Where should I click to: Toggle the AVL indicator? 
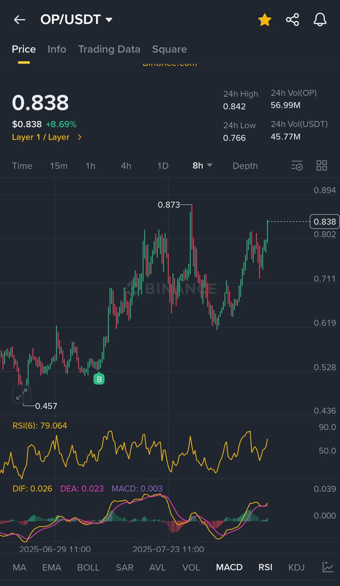pyautogui.click(x=157, y=567)
